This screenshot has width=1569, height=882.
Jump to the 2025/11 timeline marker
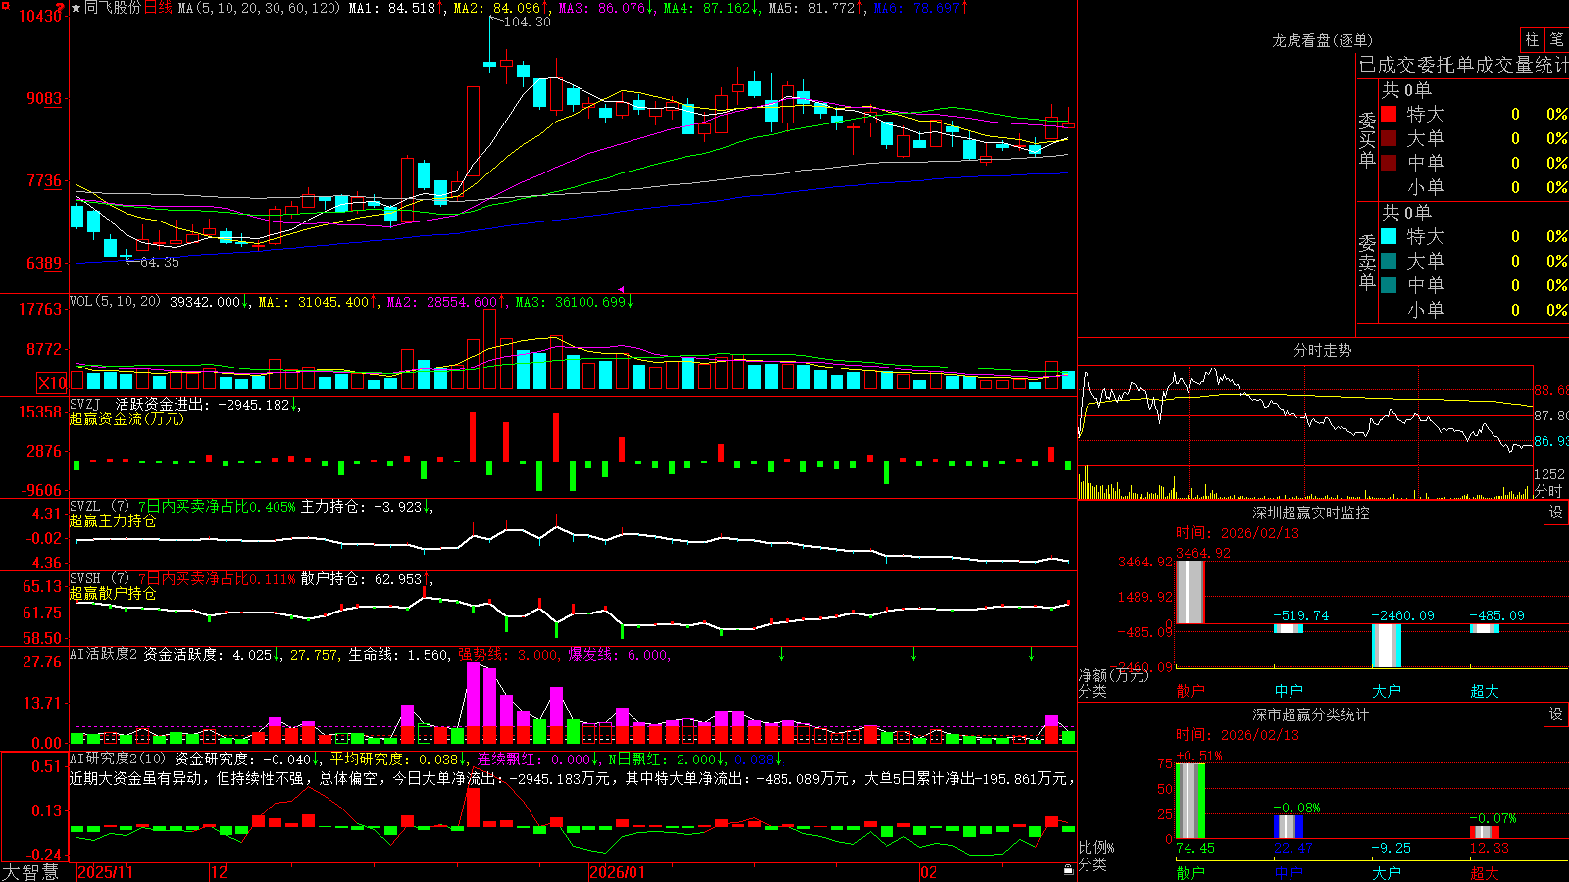pyautogui.click(x=105, y=872)
